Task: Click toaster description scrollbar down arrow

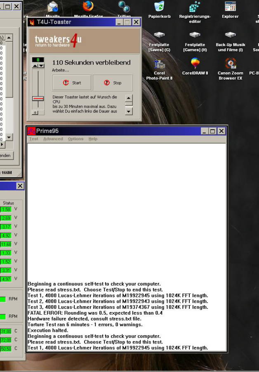Action: click(x=129, y=111)
